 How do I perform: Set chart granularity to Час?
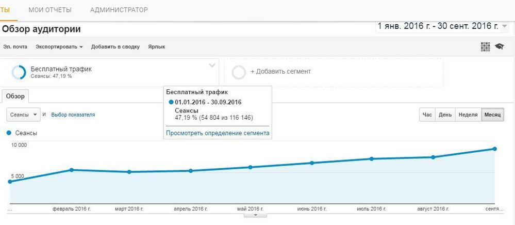(x=427, y=115)
